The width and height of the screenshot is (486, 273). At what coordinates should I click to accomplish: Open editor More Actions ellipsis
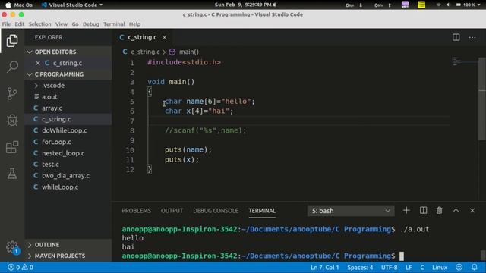click(472, 37)
